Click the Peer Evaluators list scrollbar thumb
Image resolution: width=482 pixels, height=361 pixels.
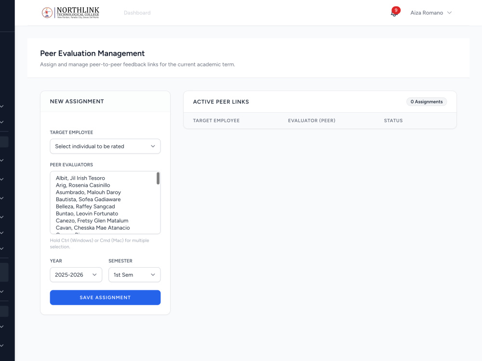[158, 179]
